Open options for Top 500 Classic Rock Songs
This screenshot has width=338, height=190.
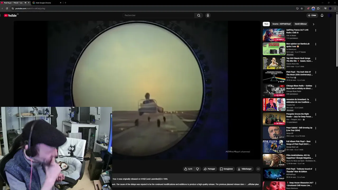pos(316,59)
